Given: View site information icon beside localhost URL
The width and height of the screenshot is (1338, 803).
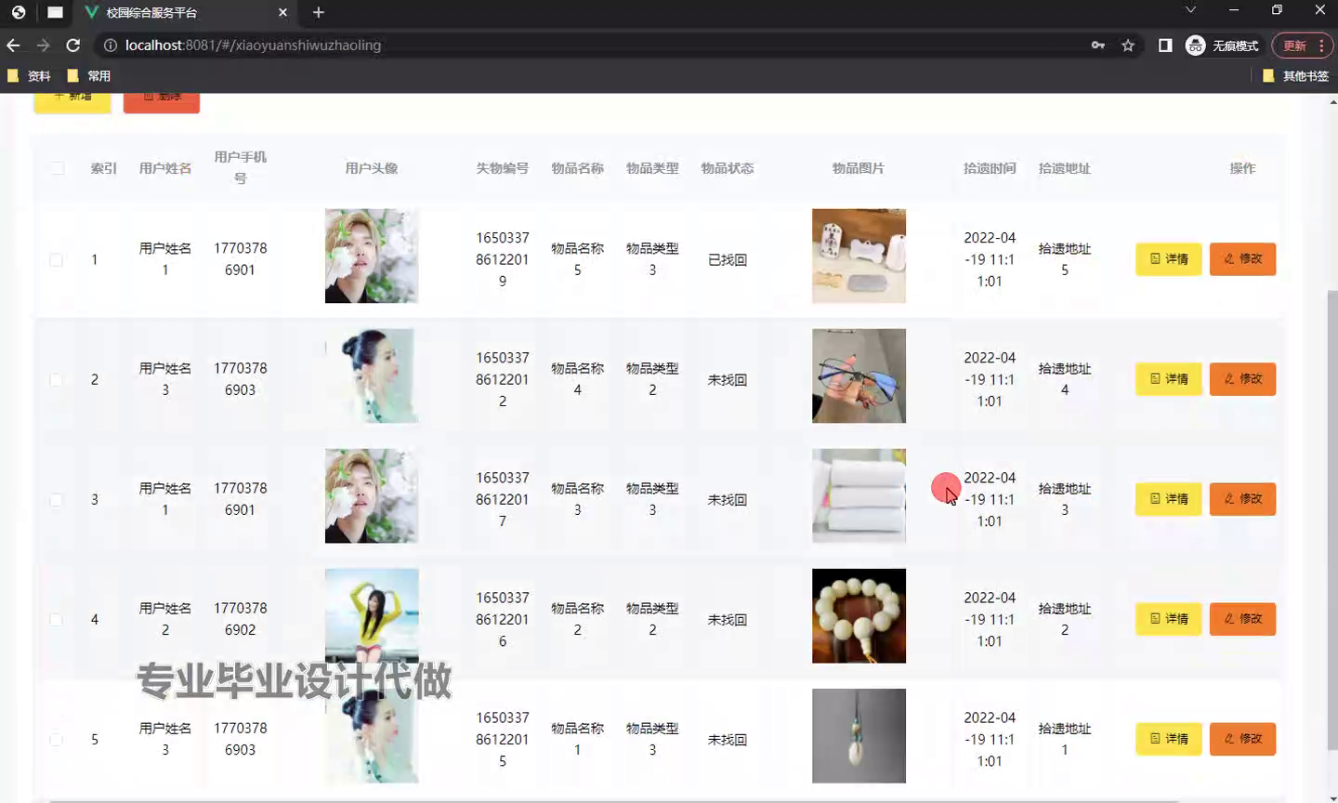Looking at the screenshot, I should (x=110, y=45).
